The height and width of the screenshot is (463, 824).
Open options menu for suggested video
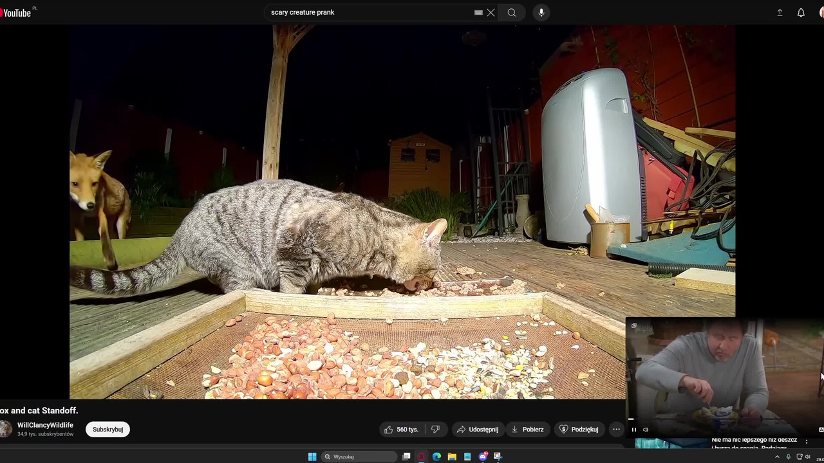[x=806, y=442]
